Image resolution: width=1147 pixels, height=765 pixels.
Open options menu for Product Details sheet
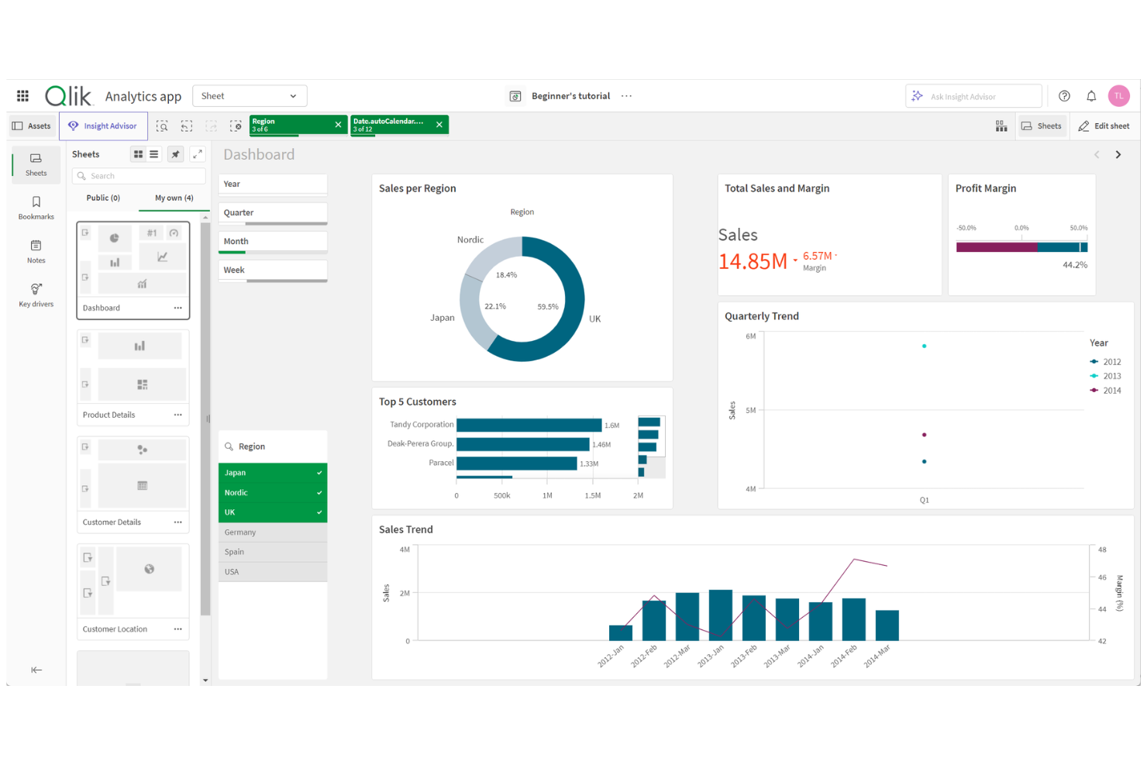(x=177, y=415)
